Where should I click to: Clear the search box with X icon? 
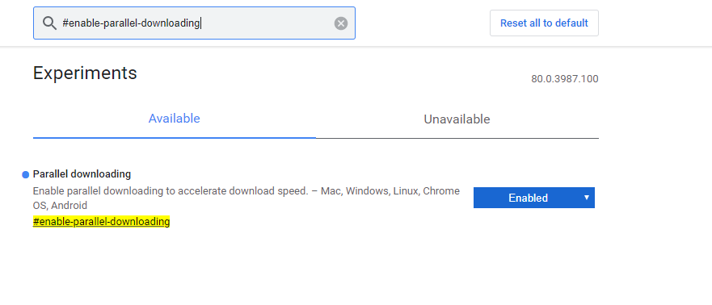[341, 23]
